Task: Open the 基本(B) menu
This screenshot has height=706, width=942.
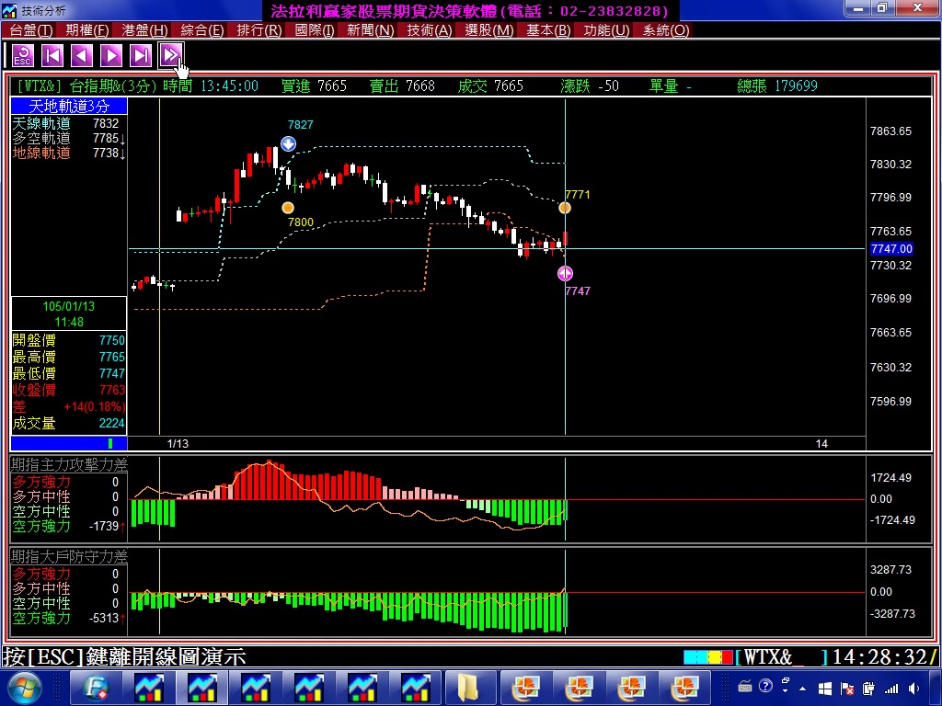Action: (x=548, y=30)
